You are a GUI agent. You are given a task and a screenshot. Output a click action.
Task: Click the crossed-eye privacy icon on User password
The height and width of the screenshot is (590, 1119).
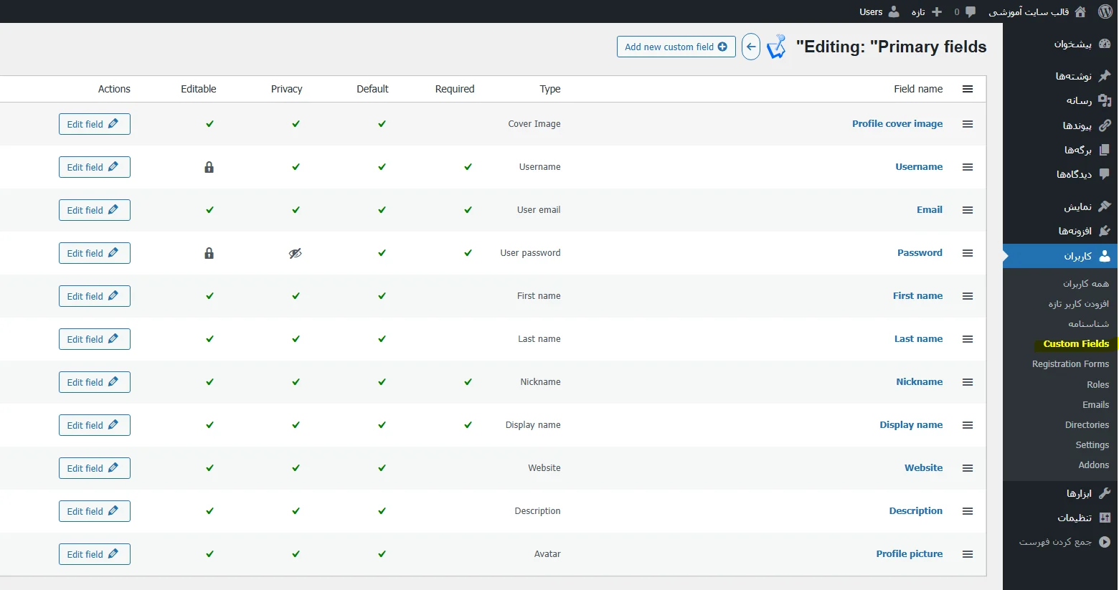(x=295, y=252)
